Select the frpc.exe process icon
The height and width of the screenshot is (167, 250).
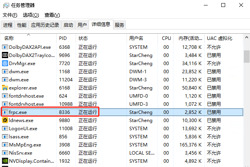pos(5,112)
